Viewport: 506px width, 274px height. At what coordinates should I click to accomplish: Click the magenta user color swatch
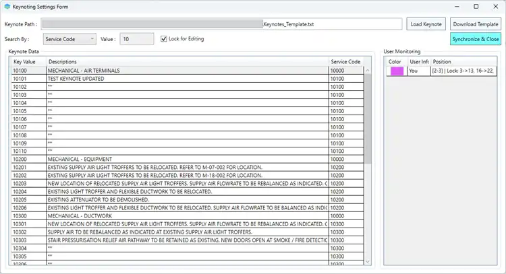click(397, 71)
